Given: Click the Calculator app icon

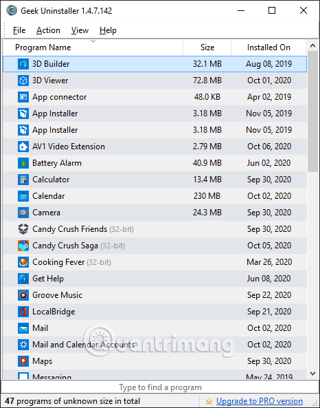Looking at the screenshot, I should [23, 180].
